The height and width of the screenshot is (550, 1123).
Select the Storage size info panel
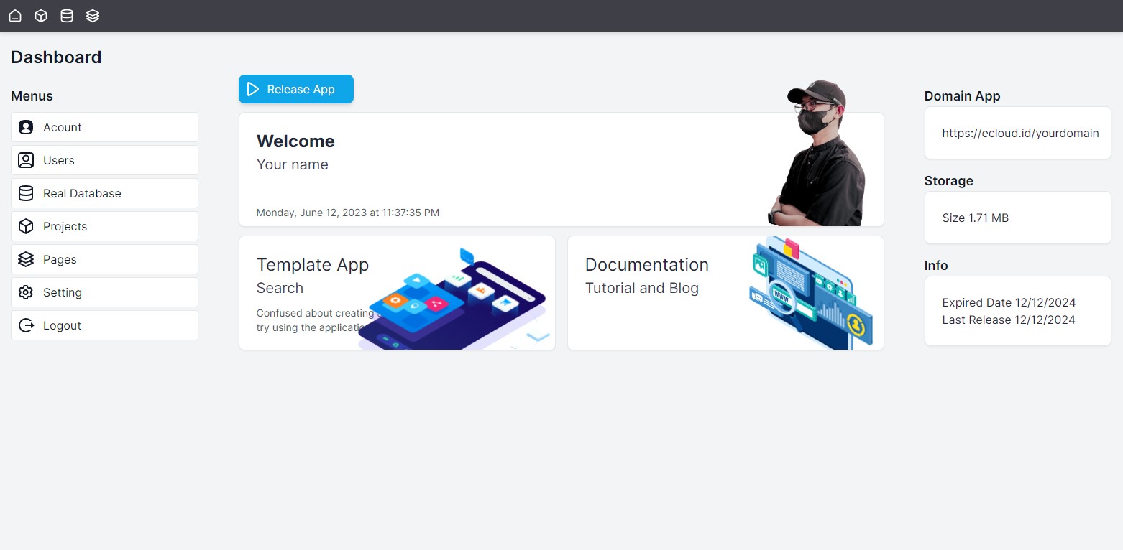(x=1017, y=218)
